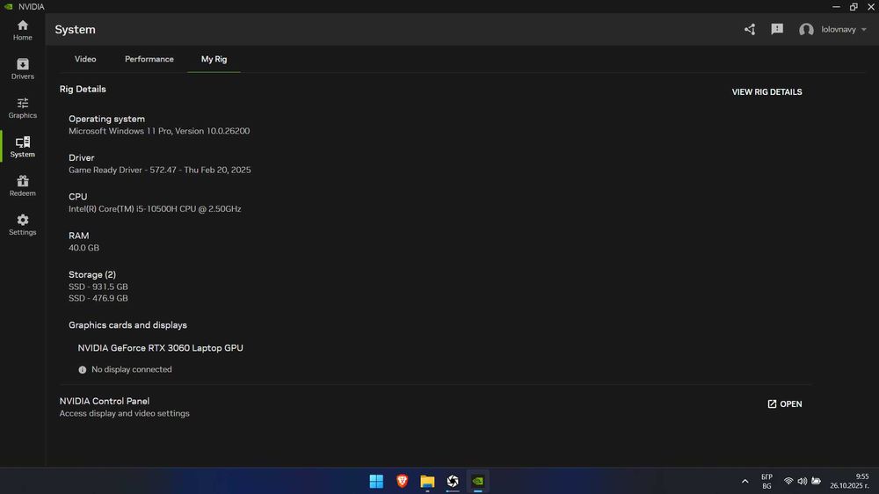Open Wi-Fi network tray icon

coord(788,481)
